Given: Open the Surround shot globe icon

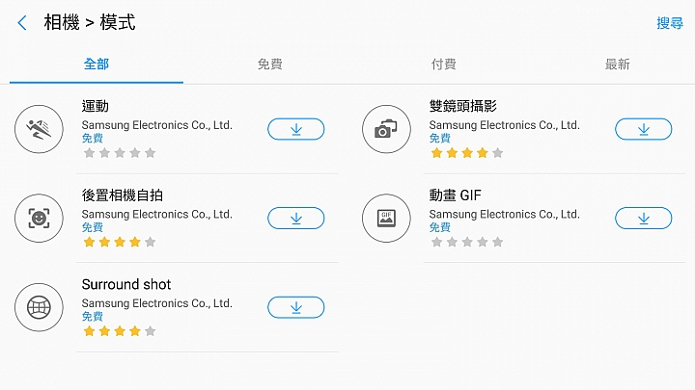Looking at the screenshot, I should click(39, 307).
